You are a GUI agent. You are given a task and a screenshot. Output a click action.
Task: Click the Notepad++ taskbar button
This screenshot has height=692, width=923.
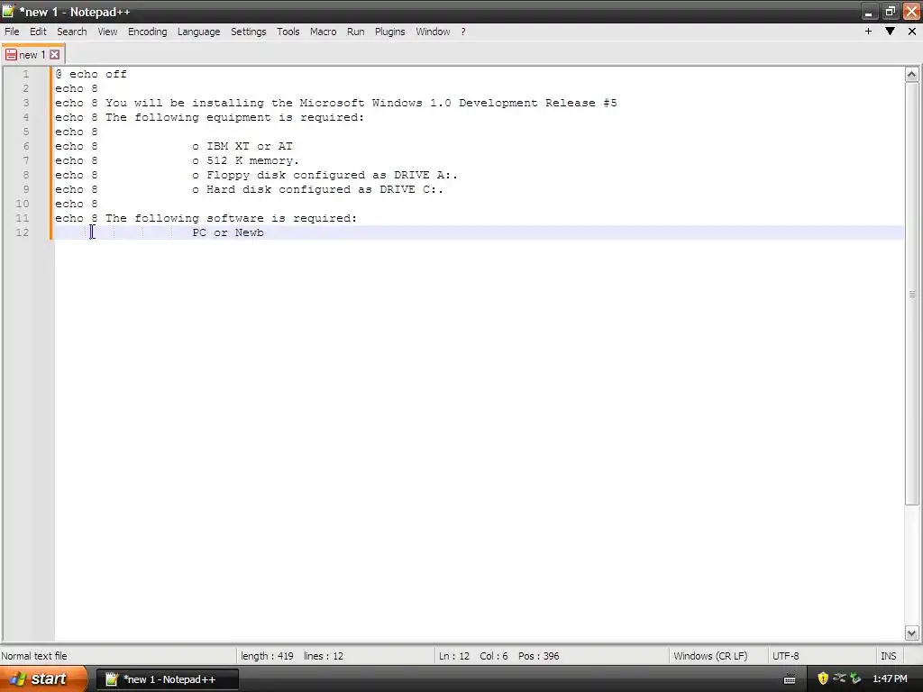click(x=168, y=679)
